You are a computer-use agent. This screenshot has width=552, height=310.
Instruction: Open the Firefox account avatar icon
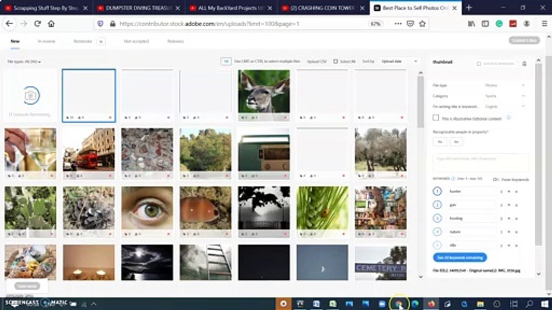(x=527, y=24)
